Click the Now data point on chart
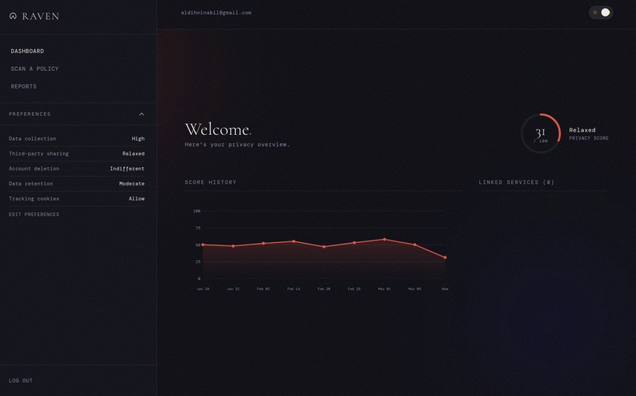 tap(445, 257)
